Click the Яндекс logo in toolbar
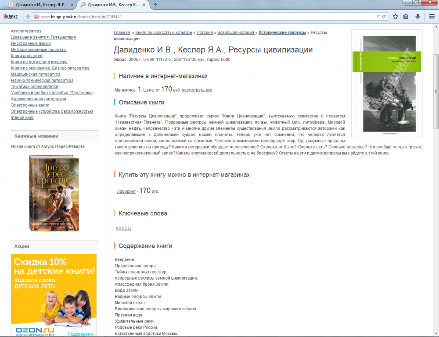 (10, 16)
